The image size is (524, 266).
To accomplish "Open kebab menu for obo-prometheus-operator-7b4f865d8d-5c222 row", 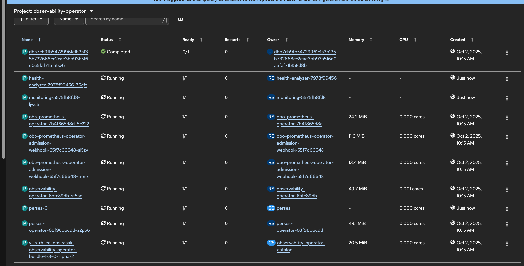I will point(507,118).
